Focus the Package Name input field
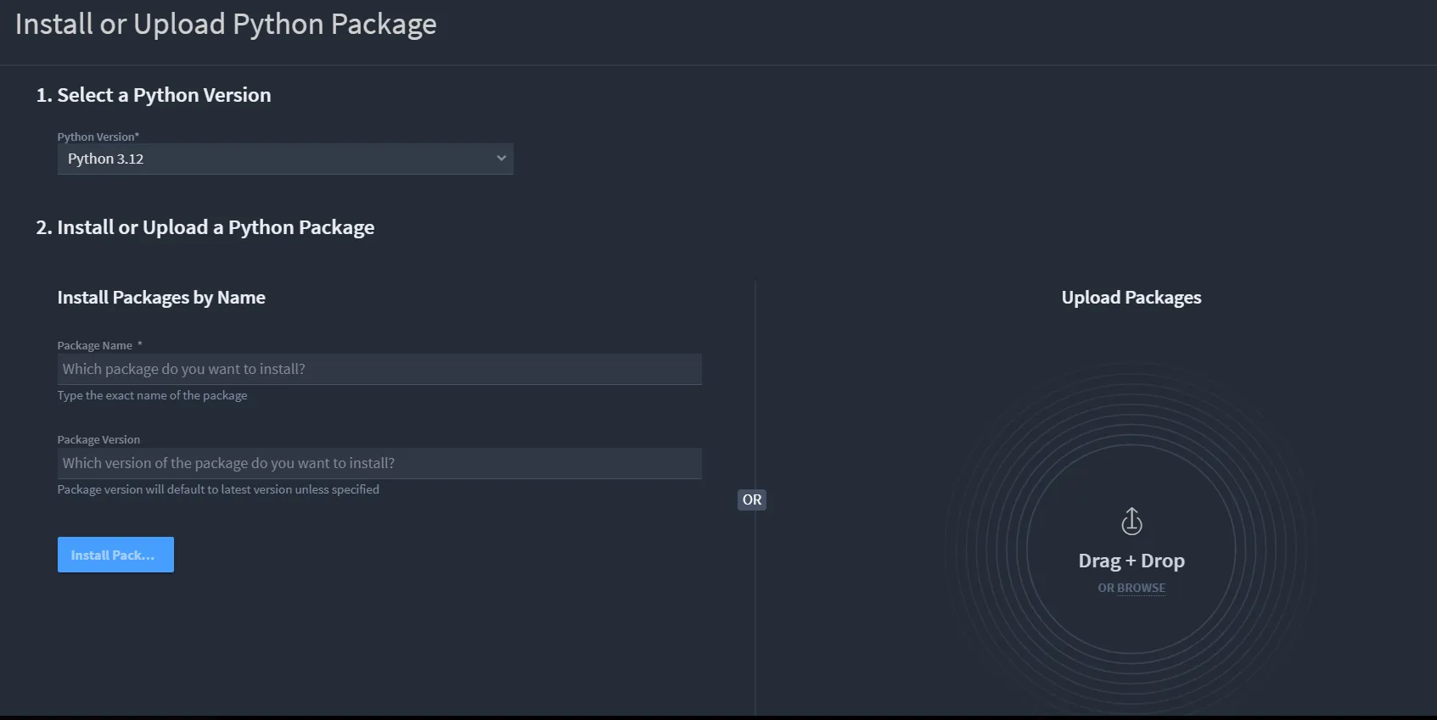The image size is (1437, 720). pos(379,369)
